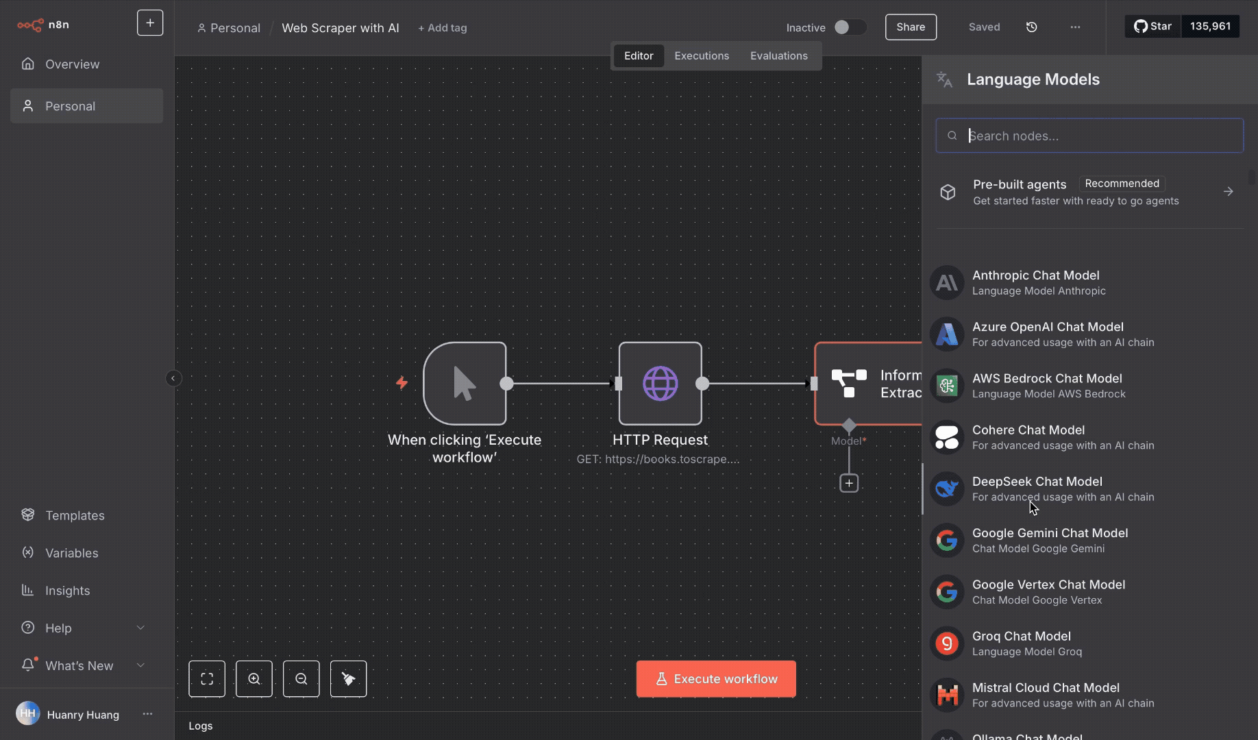Expand the What's New menu

[x=86, y=665]
